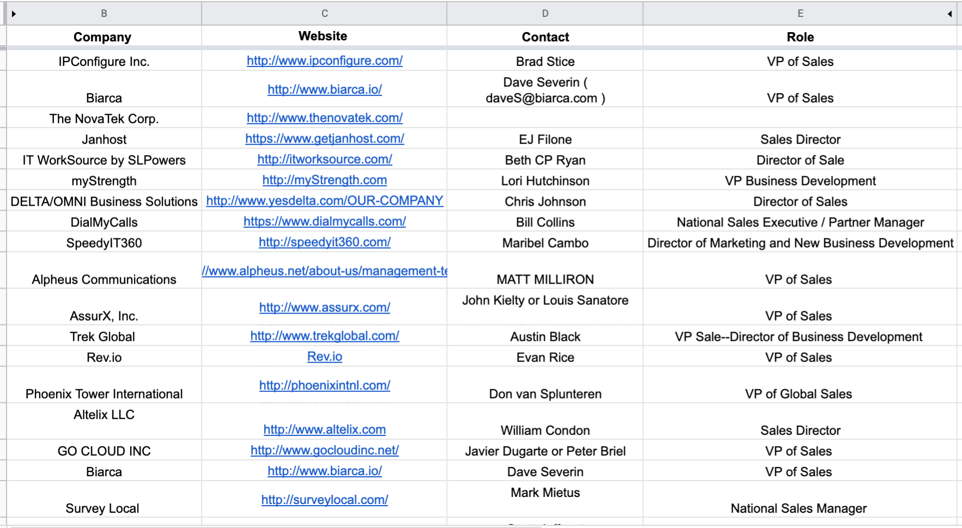Select the Evan Rice cell

click(x=545, y=357)
